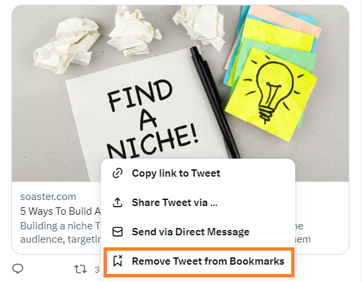Choose Share Tweet via … option
Image resolution: width=362 pixels, height=282 pixels.
click(198, 203)
